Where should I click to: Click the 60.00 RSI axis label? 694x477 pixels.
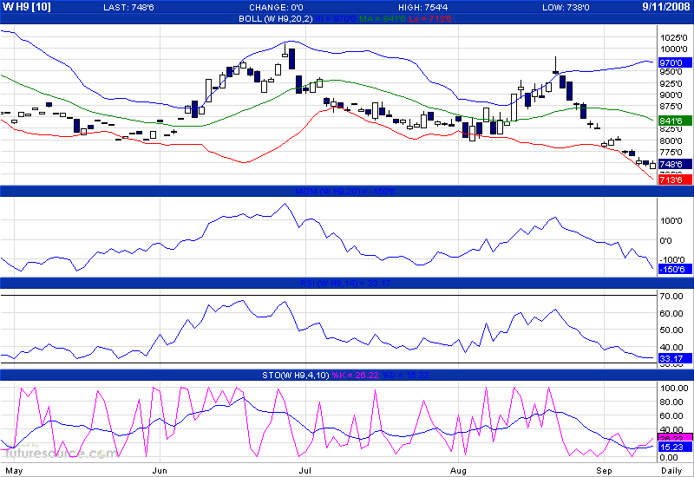[671, 314]
